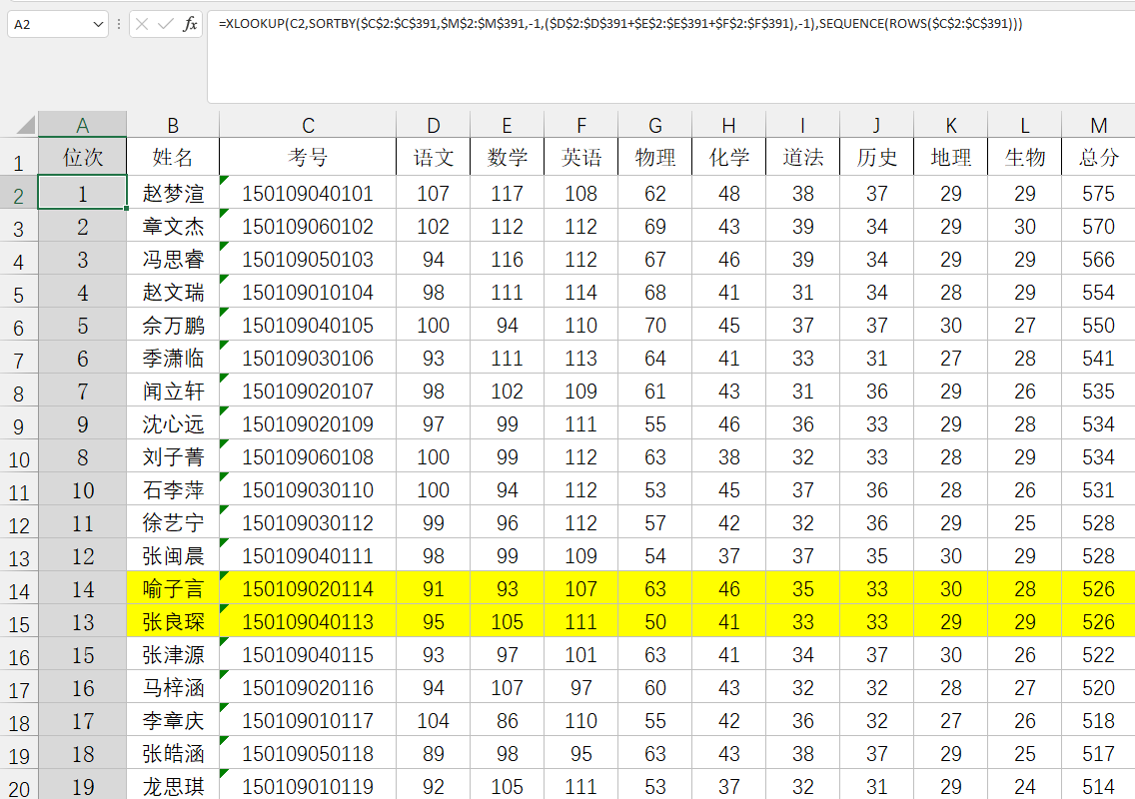
Task: Select the name cell 张皓涵
Action: point(173,753)
